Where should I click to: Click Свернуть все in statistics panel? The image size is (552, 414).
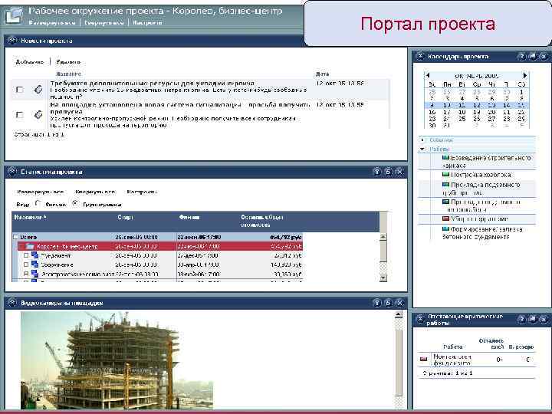pyautogui.click(x=95, y=192)
